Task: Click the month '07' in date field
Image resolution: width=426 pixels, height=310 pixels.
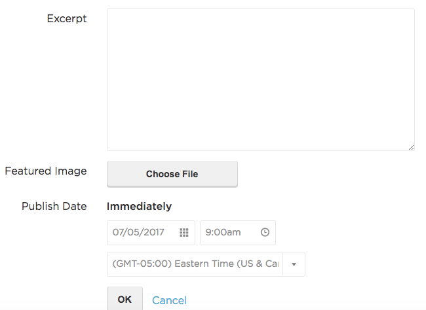Action: 118,232
